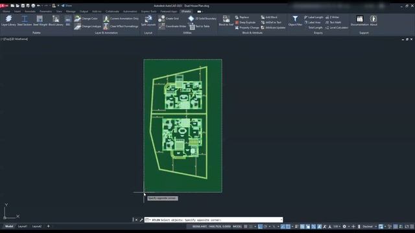Switch to the Express Tools ribbon tab
The height and width of the screenshot is (233, 415).
click(x=148, y=12)
